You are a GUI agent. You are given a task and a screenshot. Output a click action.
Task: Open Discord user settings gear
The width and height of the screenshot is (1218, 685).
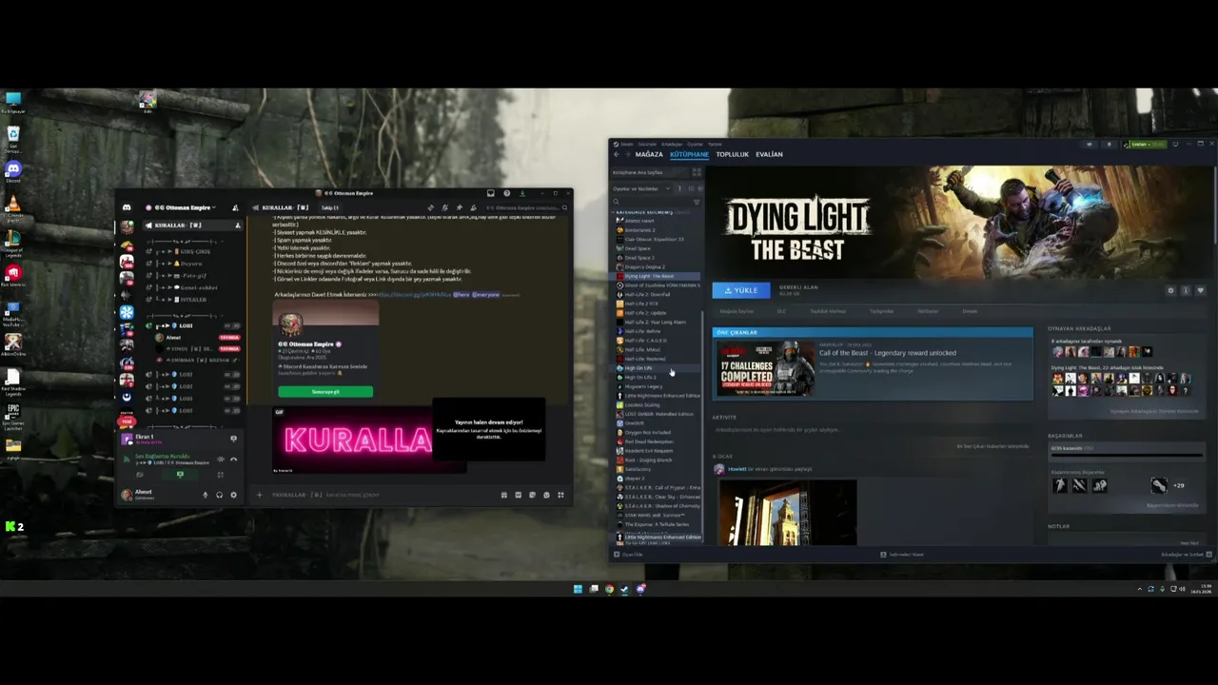coord(233,495)
